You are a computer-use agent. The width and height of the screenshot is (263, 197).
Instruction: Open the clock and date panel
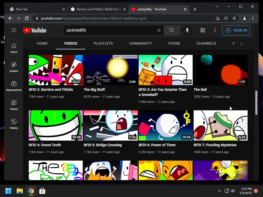(x=246, y=191)
